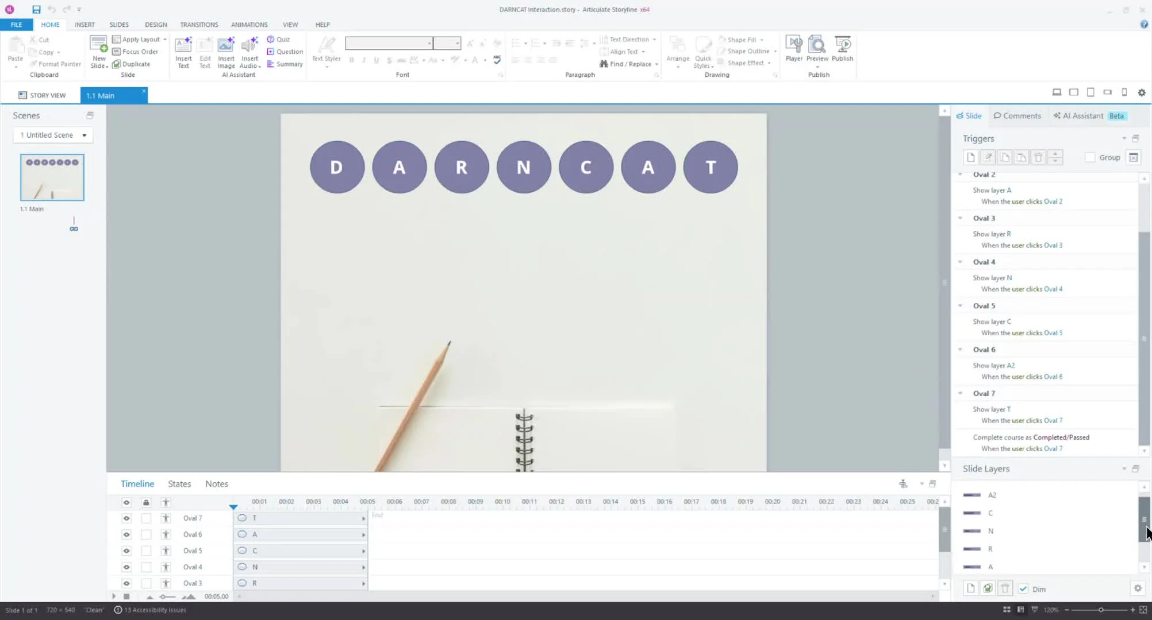Click the layer A2 link in trigger
Viewport: 1152px width, 620px height.
pos(1011,366)
